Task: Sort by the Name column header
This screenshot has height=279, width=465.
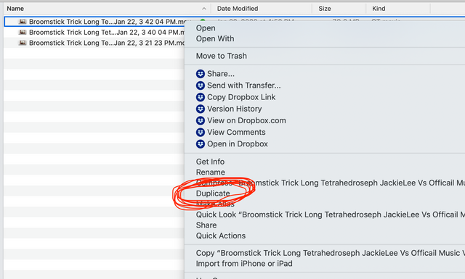Action: [15, 9]
